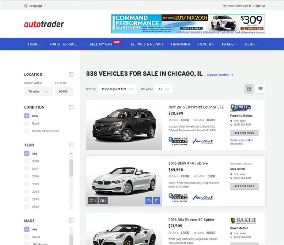This screenshot has width=284, height=245.
Task: Collapse the Location filter section
Action: point(71,74)
